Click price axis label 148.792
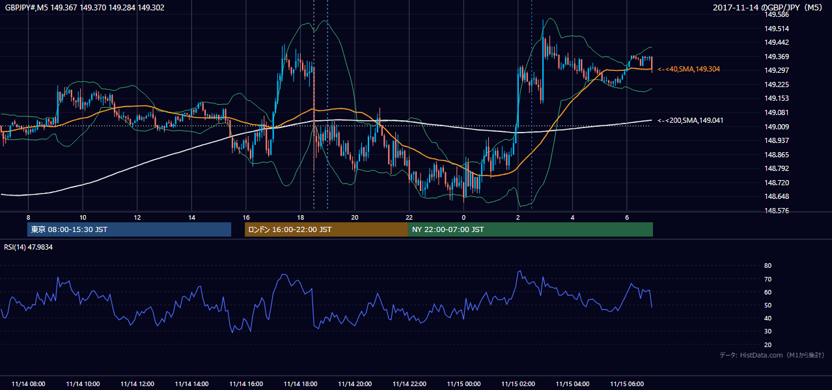The image size is (832, 390). tap(777, 168)
